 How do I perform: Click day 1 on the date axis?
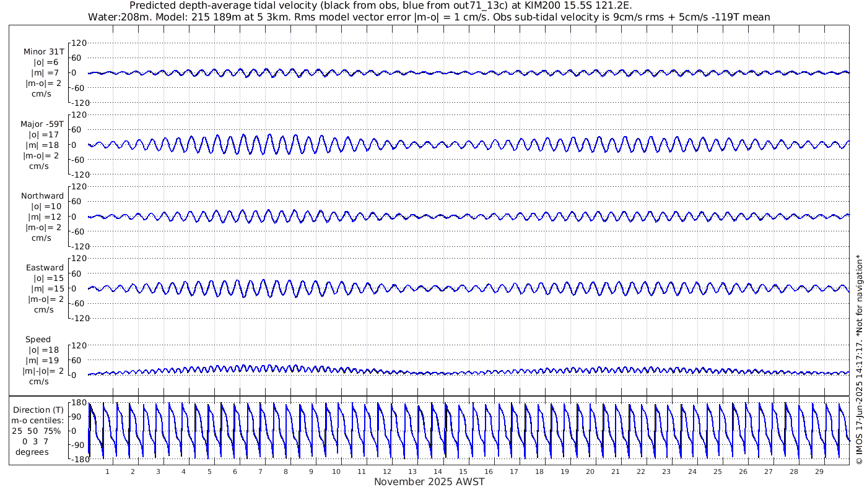pos(107,471)
